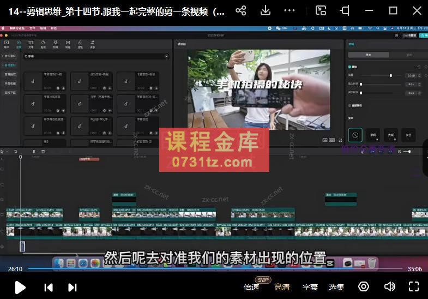Select 音频提取 in the audio sidebar
428x299 pixels.
(10, 74)
